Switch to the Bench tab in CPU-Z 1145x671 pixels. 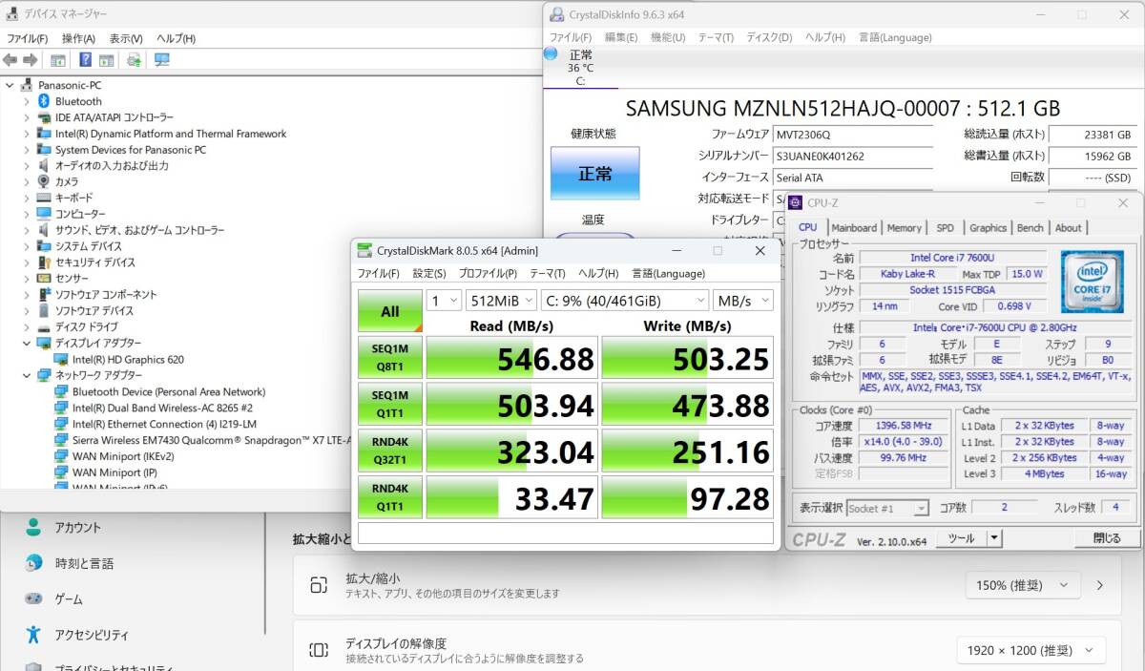1030,227
